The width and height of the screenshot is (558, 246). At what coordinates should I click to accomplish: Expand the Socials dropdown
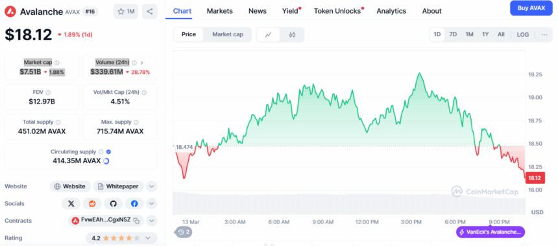tap(151, 203)
